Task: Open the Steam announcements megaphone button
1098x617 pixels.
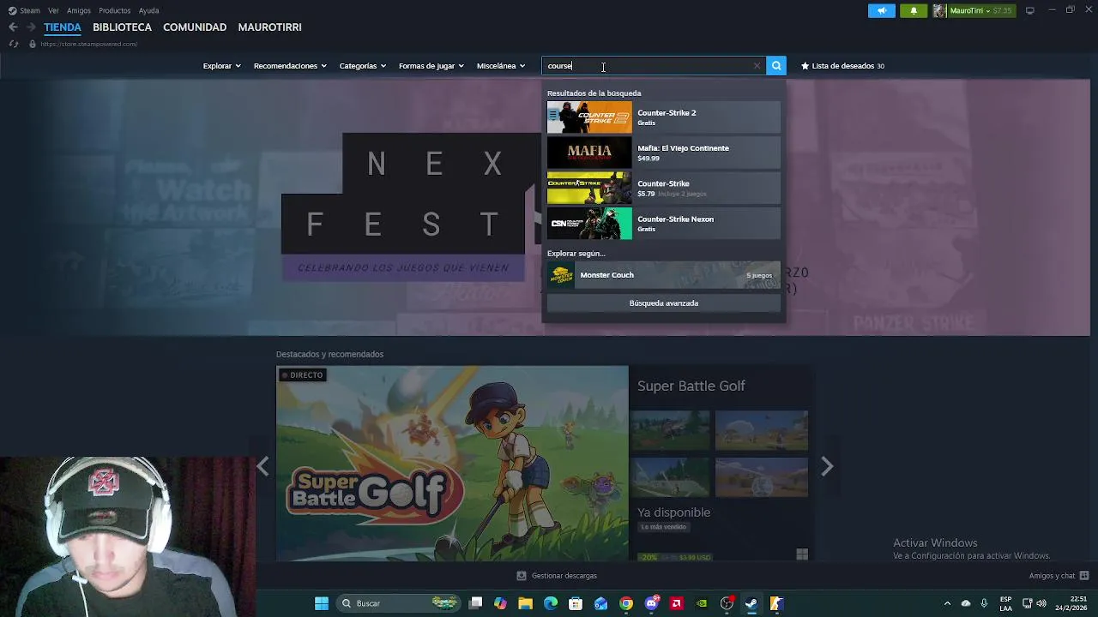Action: [881, 10]
